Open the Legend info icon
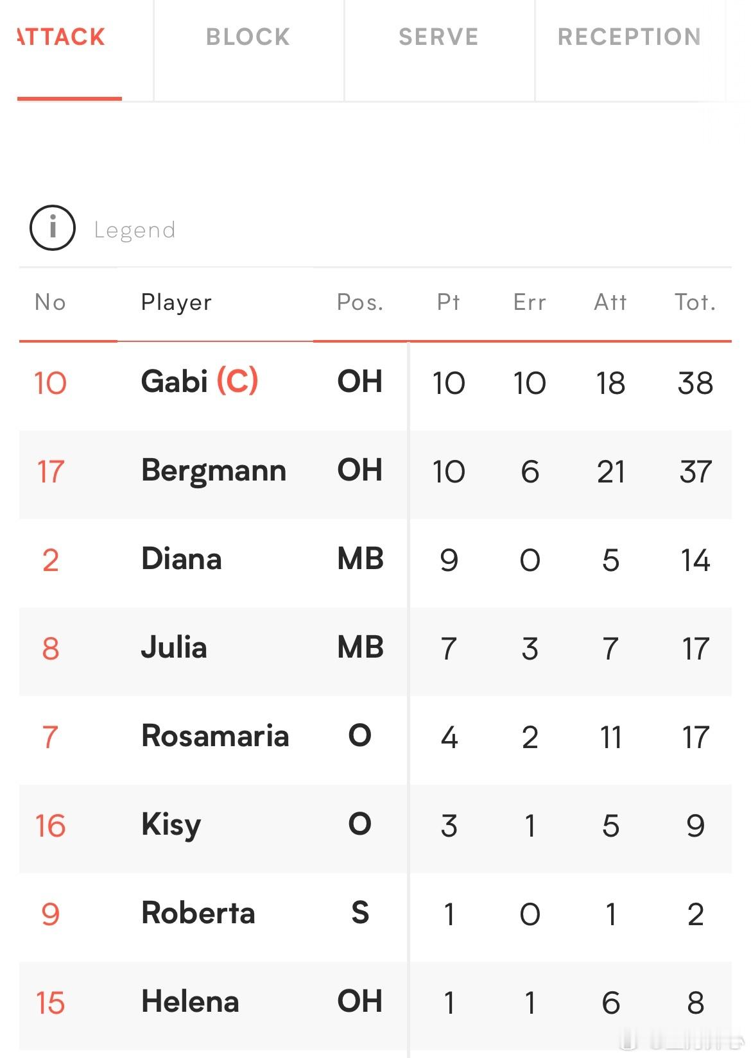751x1058 pixels. point(53,228)
